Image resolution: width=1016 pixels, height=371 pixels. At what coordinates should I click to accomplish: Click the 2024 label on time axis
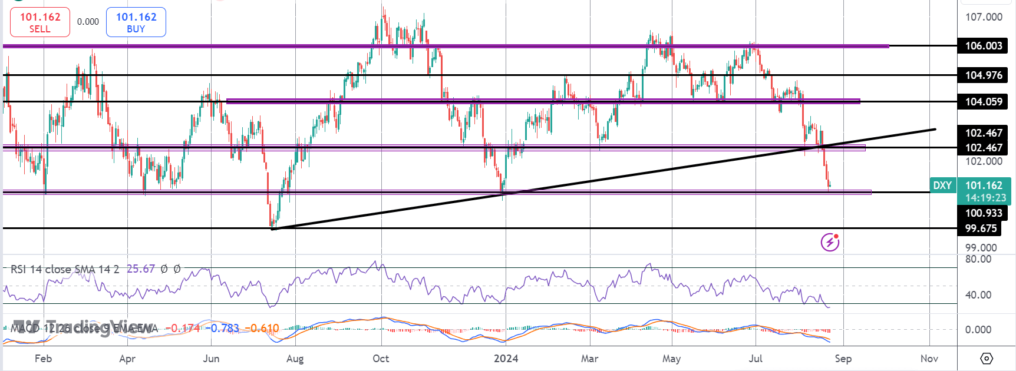pos(506,359)
